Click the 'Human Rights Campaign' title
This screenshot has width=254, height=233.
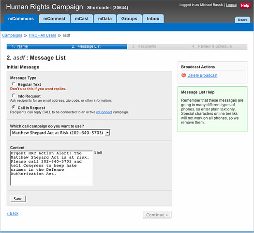coord(45,7)
